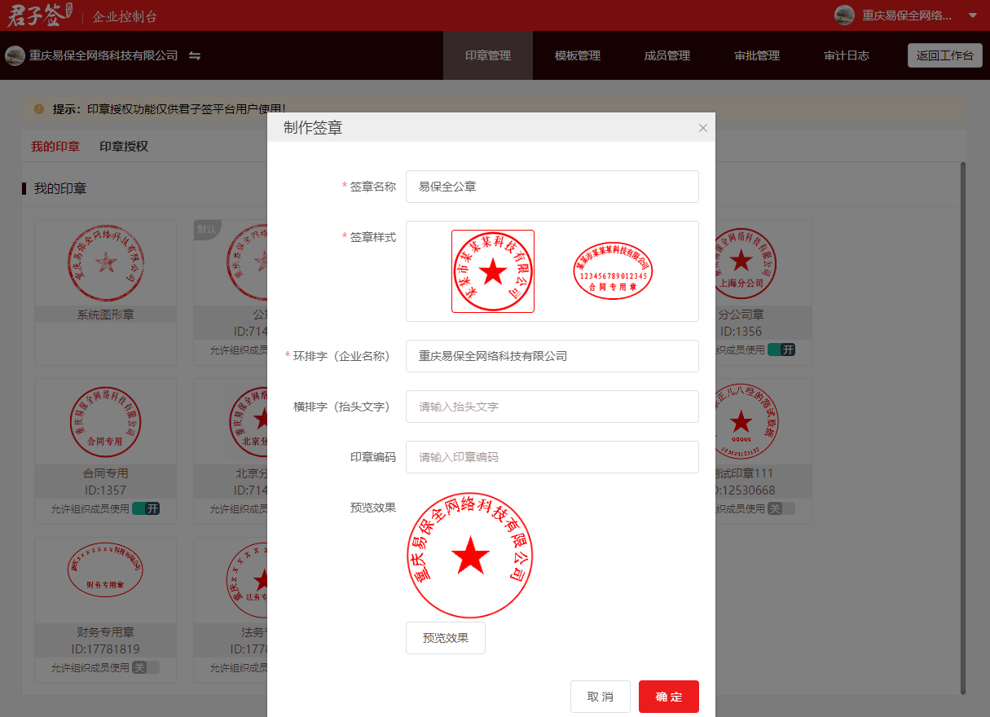Image resolution: width=990 pixels, height=717 pixels.
Task: Select the 合同专用 seal thumbnail
Action: (106, 421)
